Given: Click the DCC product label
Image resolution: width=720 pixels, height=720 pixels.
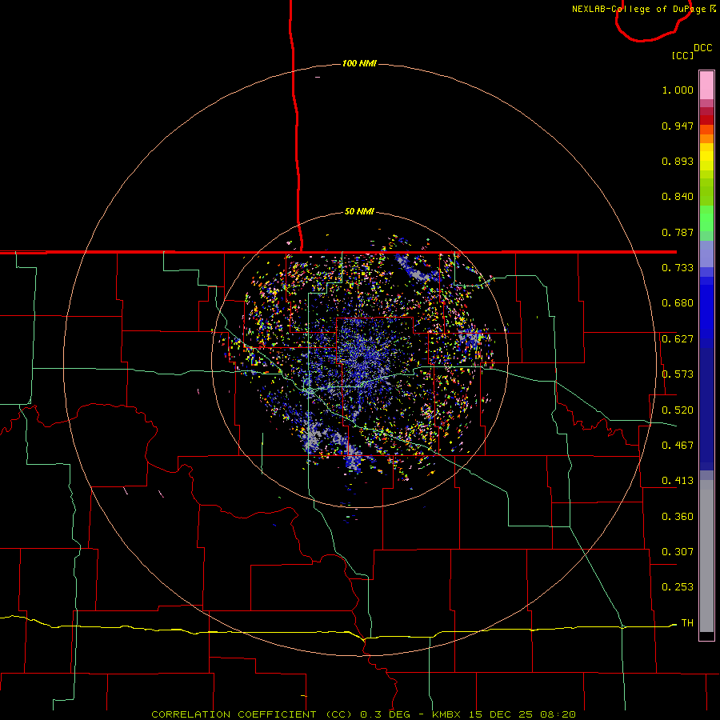Looking at the screenshot, I should click(x=702, y=48).
